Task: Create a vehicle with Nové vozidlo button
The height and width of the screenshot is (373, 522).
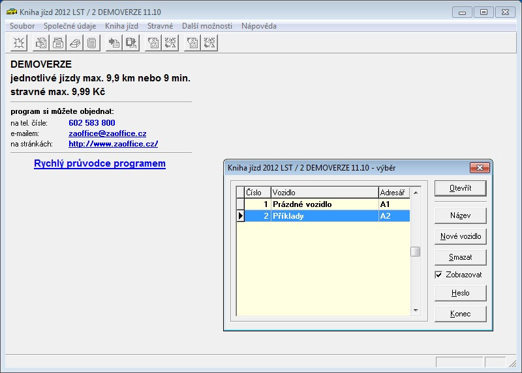Action: pyautogui.click(x=461, y=236)
